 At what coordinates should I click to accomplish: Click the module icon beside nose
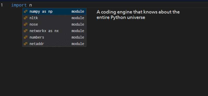tap(26, 25)
